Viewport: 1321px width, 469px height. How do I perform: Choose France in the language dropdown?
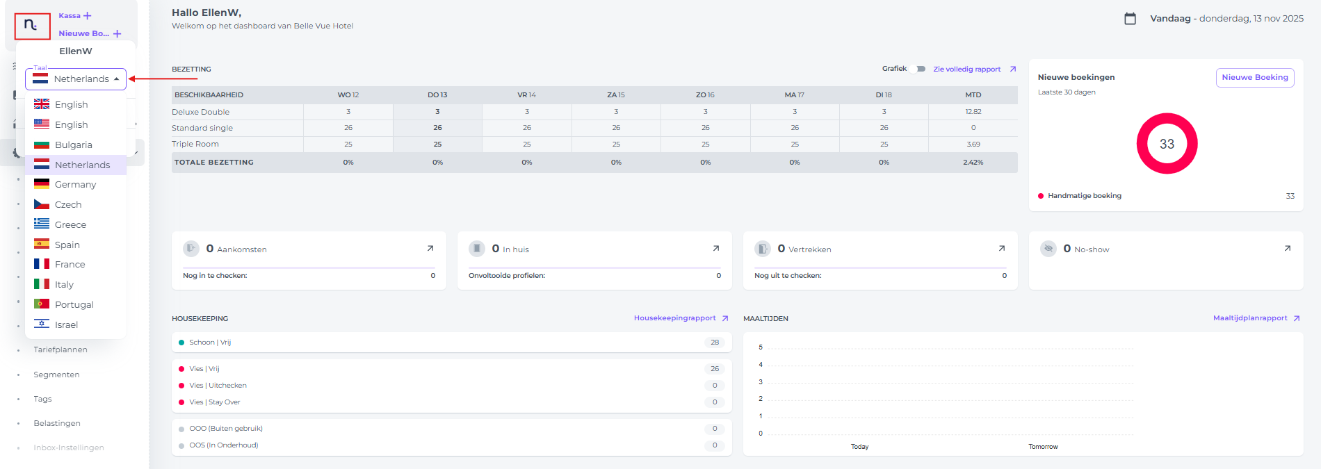(70, 265)
